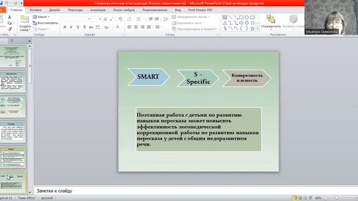Open the Foxit Reader PDF tab
The height and width of the screenshot is (201, 358).
tap(200, 10)
